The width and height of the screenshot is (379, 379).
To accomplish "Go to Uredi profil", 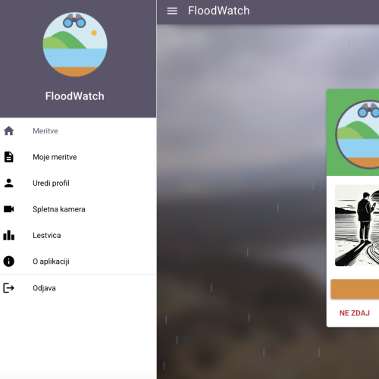I will point(78,183).
